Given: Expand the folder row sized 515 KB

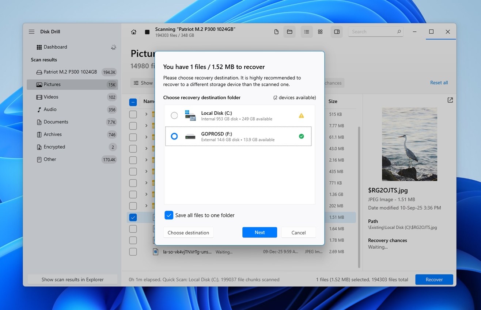Looking at the screenshot, I should pos(146,114).
